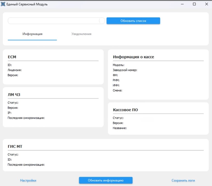Click Последняя синхронизация: under ЛМ ЧЗ
The height and width of the screenshot is (186, 212).
[26, 118]
